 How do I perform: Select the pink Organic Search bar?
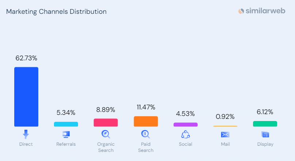(x=106, y=122)
